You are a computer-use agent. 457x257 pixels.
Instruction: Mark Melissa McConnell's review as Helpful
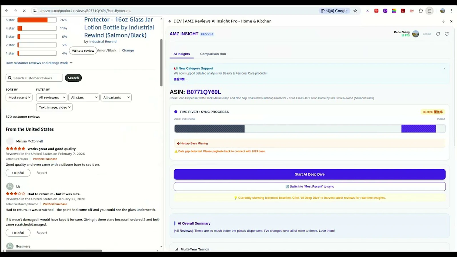click(x=18, y=173)
